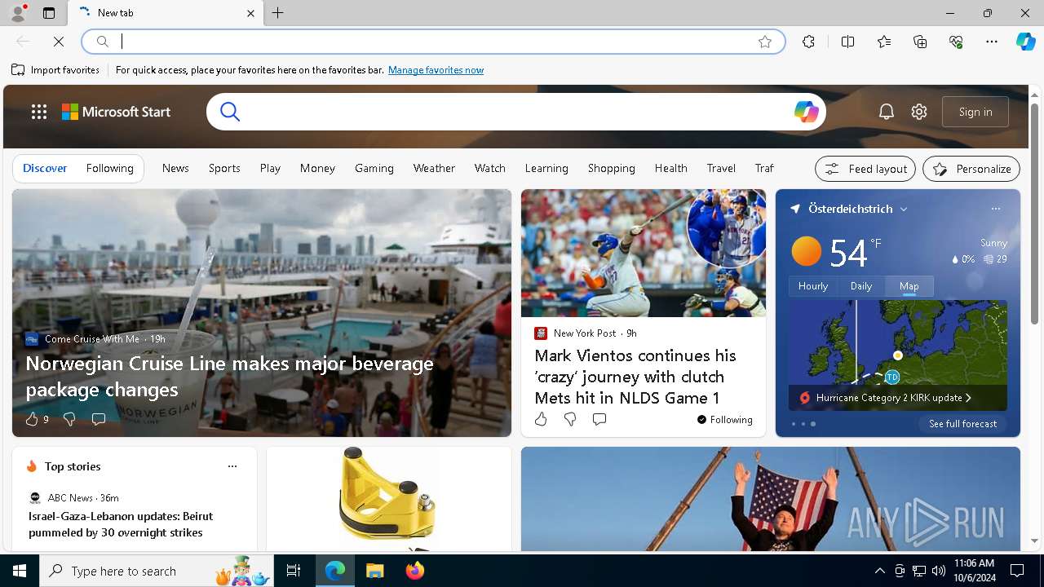1044x587 pixels.
Task: Open comments on Mark Vientos story
Action: (x=599, y=419)
